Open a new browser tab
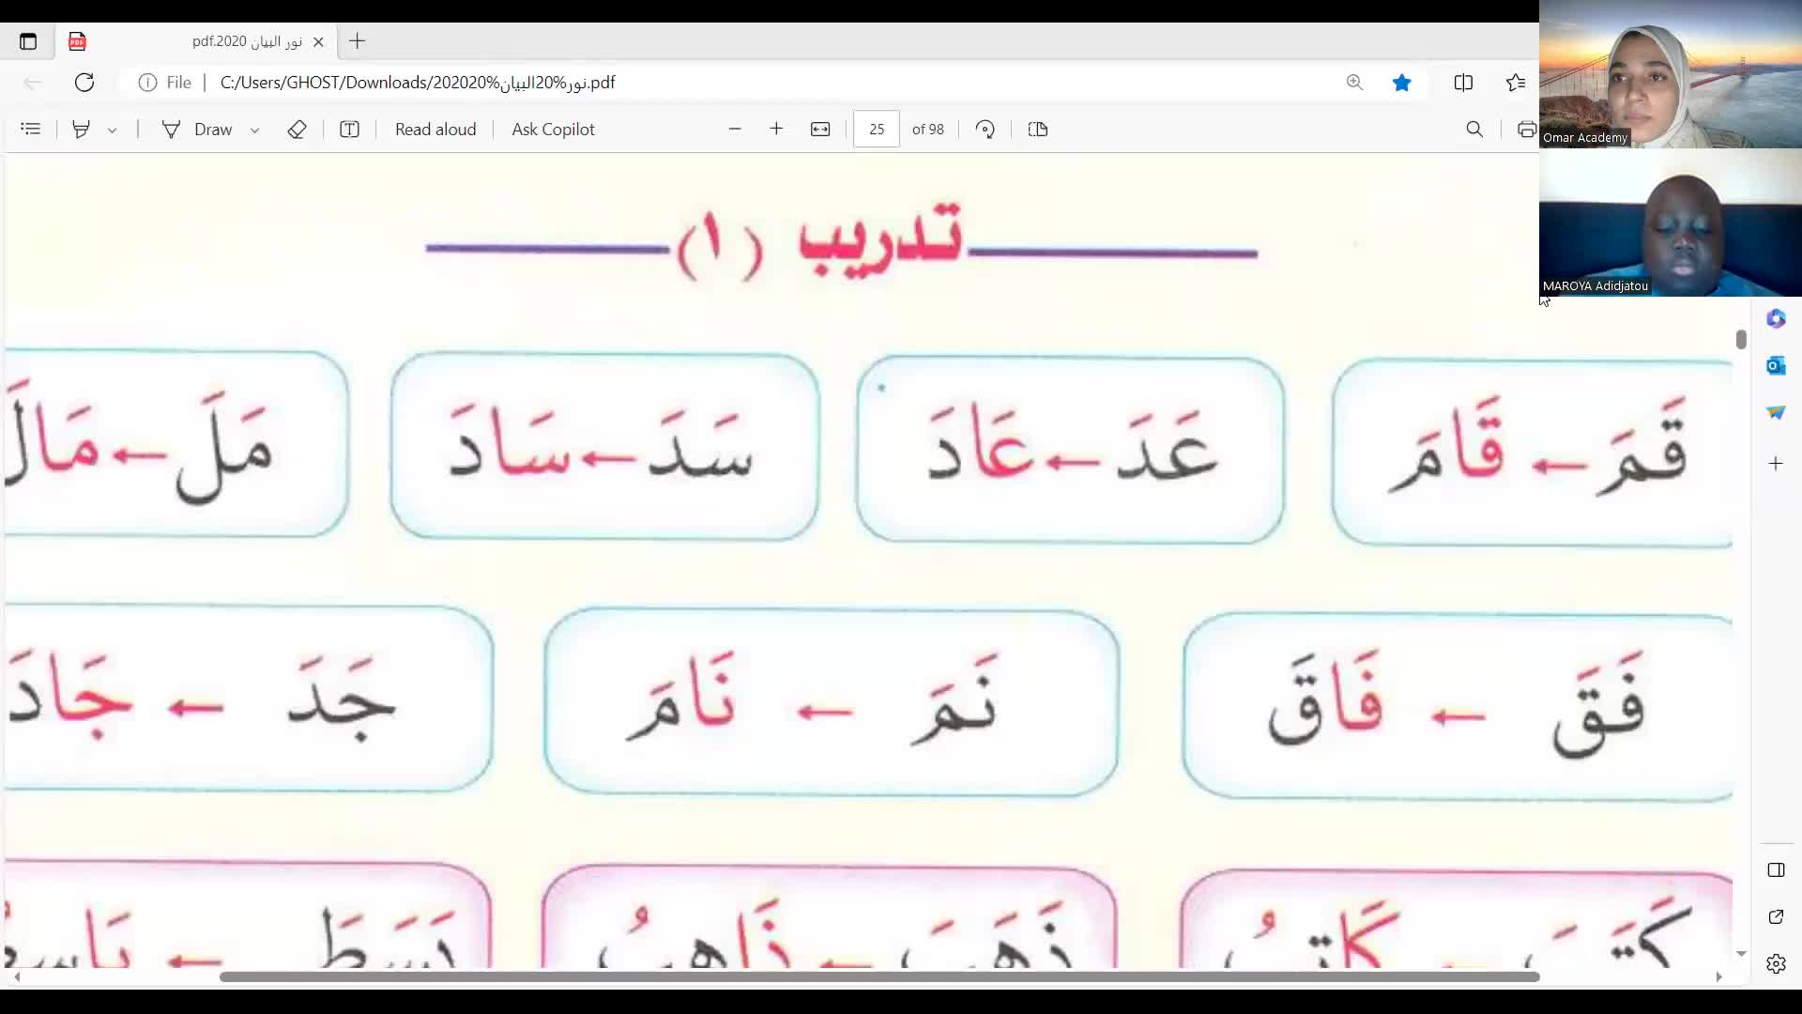The width and height of the screenshot is (1802, 1014). pos(357,41)
